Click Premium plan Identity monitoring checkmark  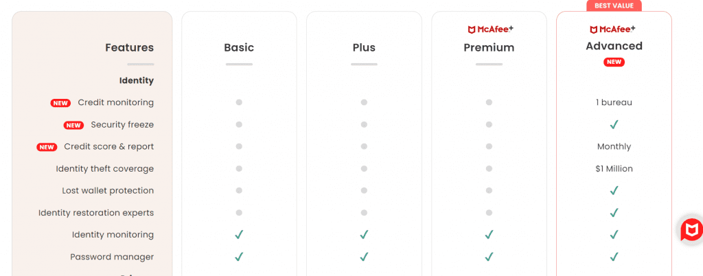489,235
